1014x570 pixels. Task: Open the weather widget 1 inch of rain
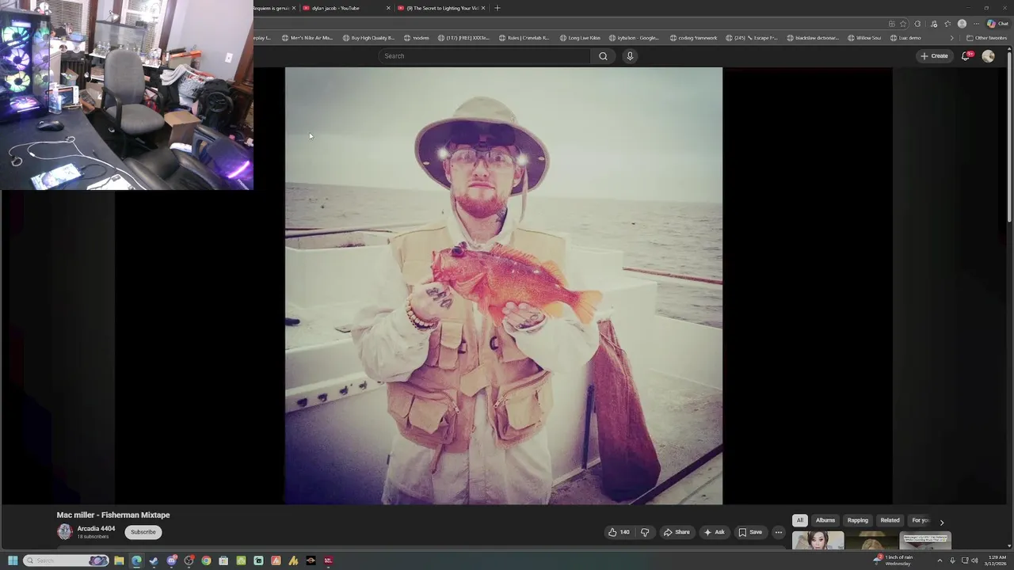(894, 560)
